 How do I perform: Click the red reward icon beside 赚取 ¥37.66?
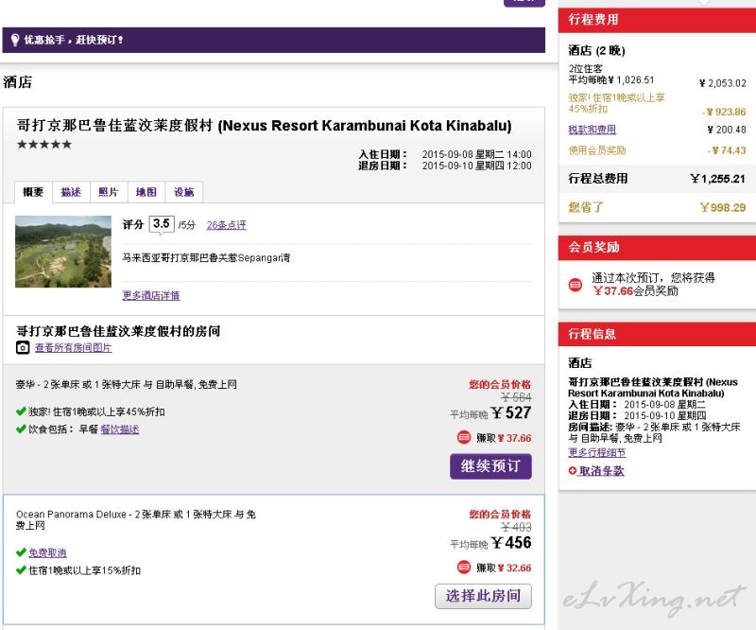tap(464, 437)
